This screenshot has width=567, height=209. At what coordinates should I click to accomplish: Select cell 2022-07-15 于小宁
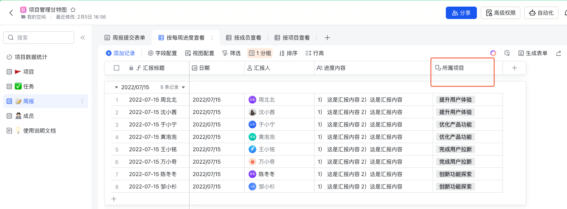point(153,124)
